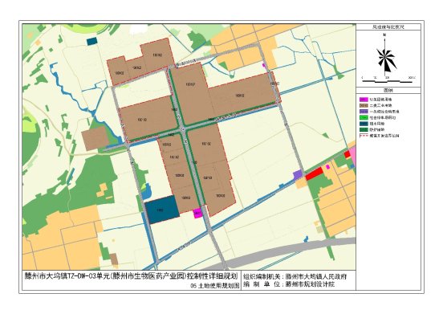This screenshot has height=314, width=443.
Task: Pick the purple legend color swatch
Action: (x=364, y=112)
